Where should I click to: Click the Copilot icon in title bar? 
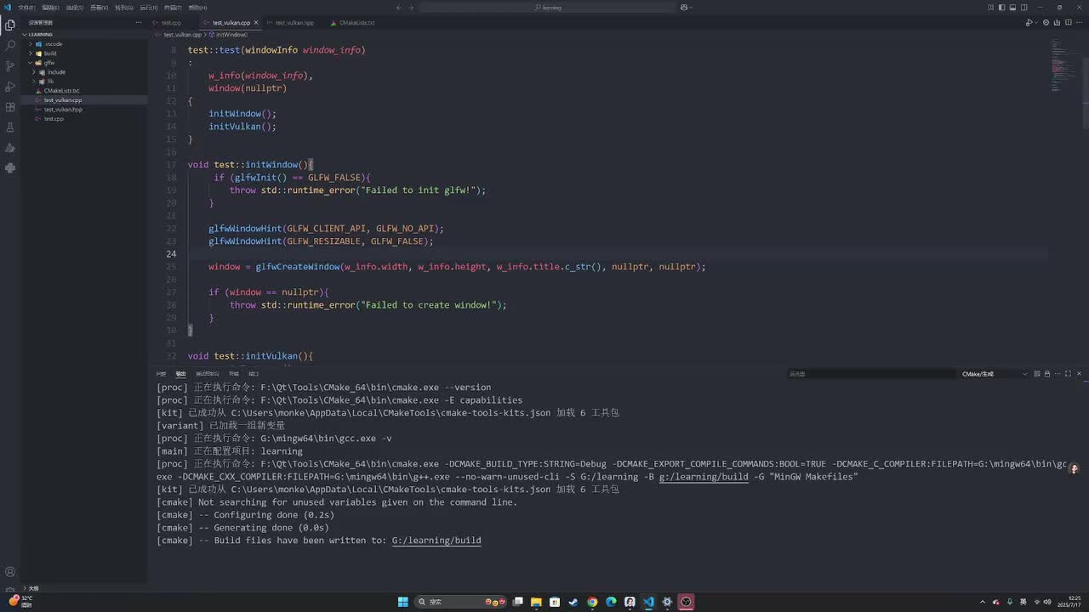pos(685,7)
